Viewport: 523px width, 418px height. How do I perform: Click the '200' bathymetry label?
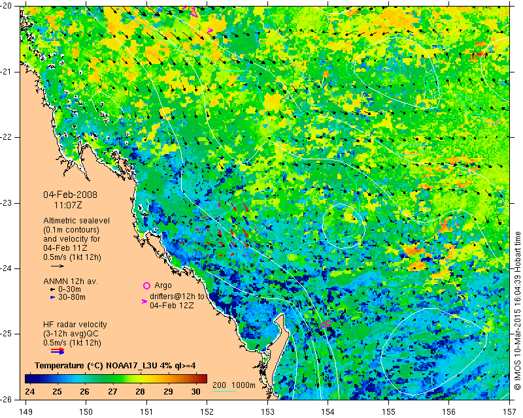(x=219, y=385)
